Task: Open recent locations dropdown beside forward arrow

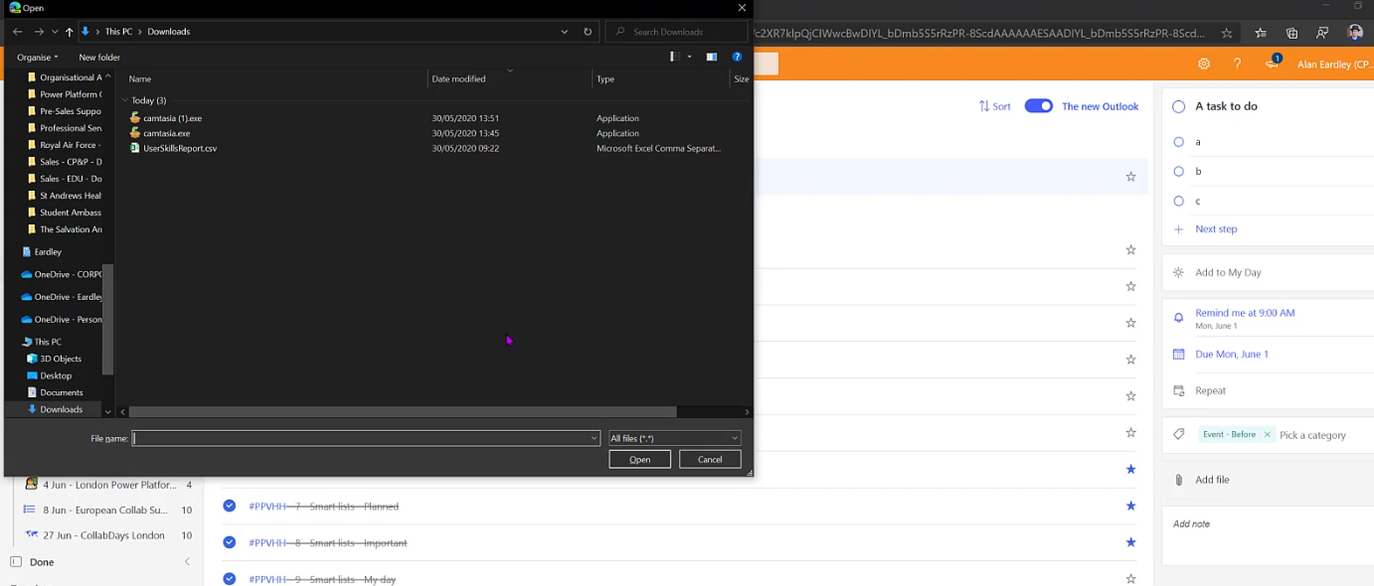Action: 55,32
